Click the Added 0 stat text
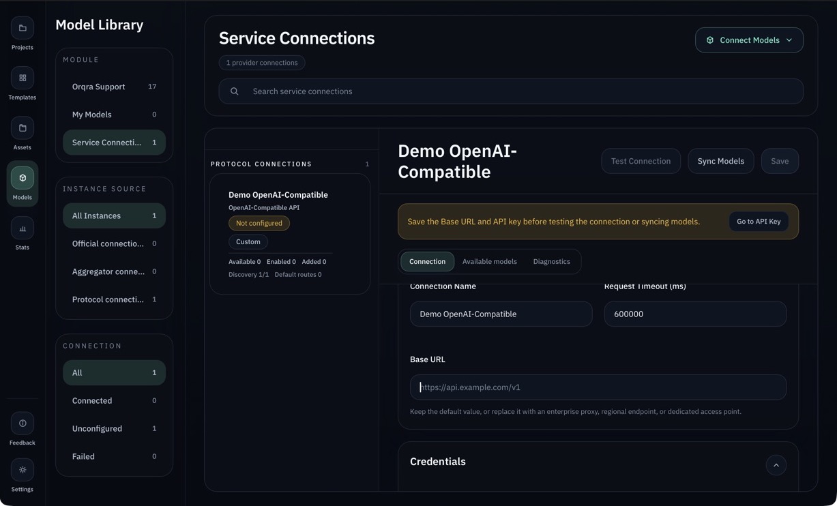The height and width of the screenshot is (506, 837). 314,262
